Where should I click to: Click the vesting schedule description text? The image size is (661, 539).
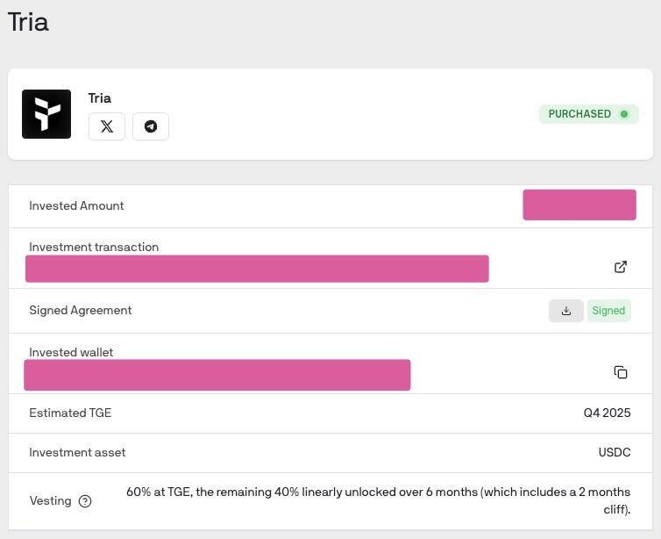[378, 492]
